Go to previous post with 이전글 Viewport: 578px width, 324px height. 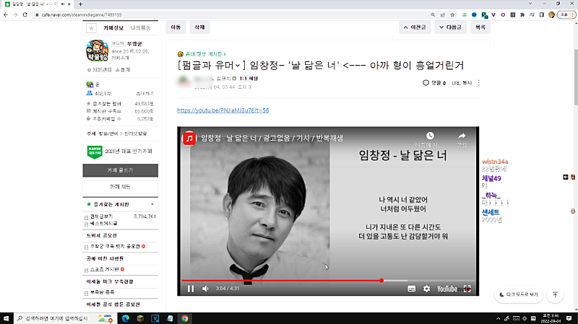(415, 27)
